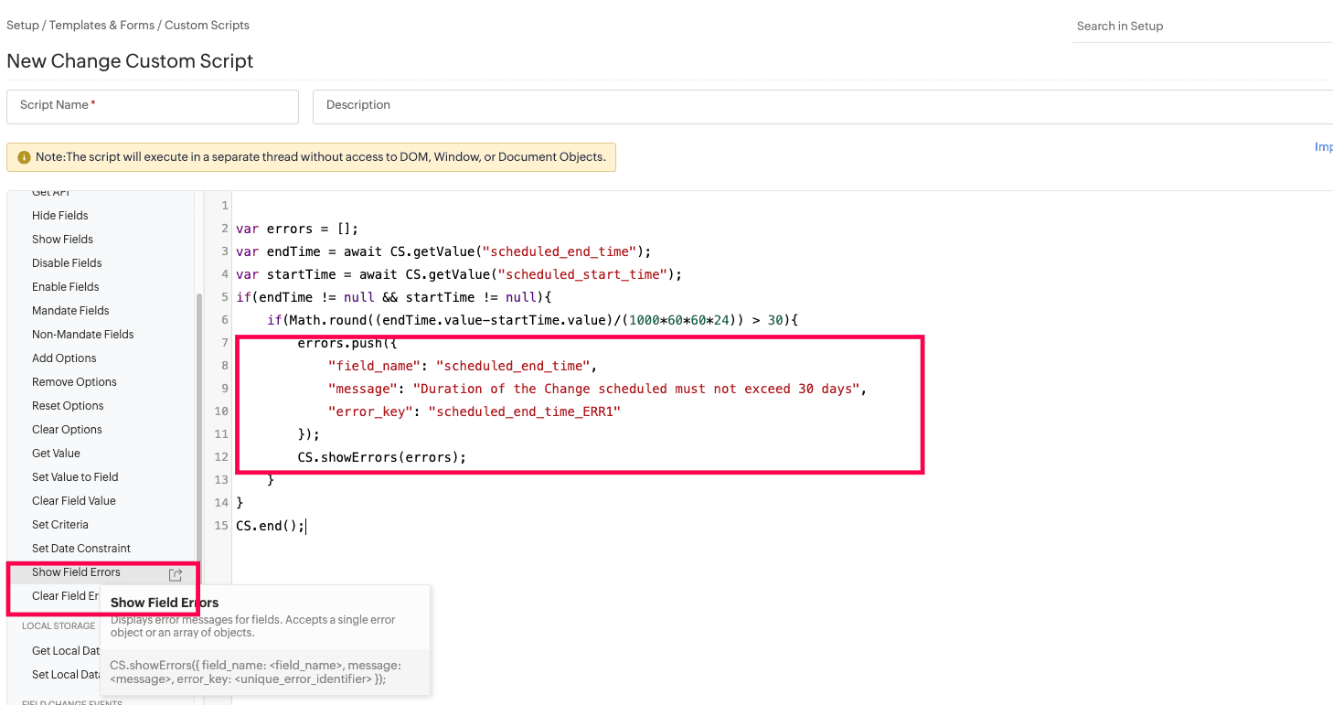
Task: Click the Get Local Data sidebar item
Action: [x=66, y=651]
